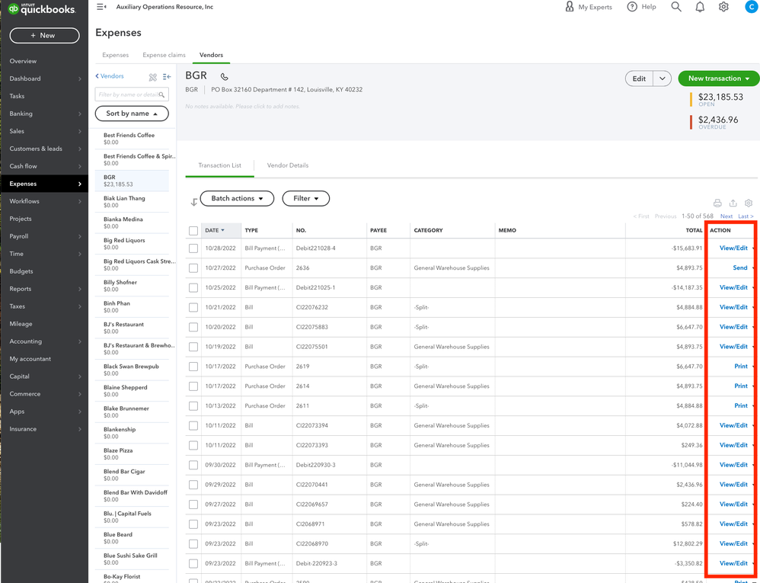Open table settings gear icon
Screen dimensions: 760x583
(x=749, y=203)
